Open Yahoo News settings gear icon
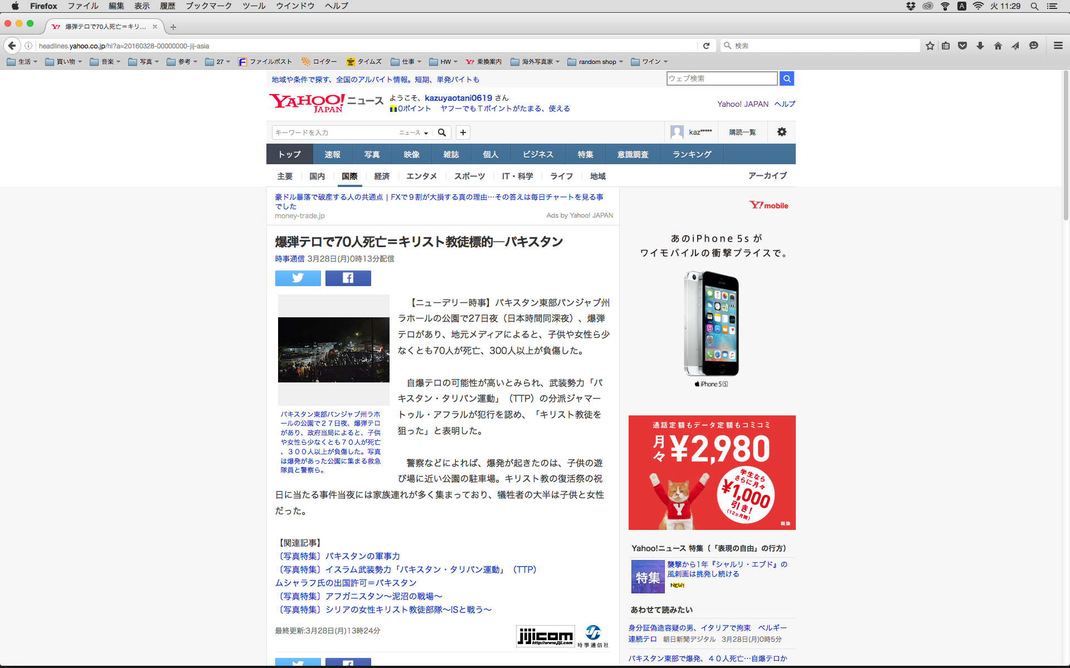The image size is (1070, 668). [781, 132]
